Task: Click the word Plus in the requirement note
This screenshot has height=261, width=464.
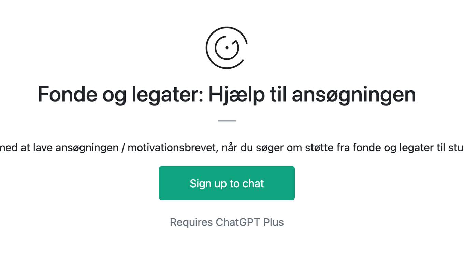Action: 273,222
